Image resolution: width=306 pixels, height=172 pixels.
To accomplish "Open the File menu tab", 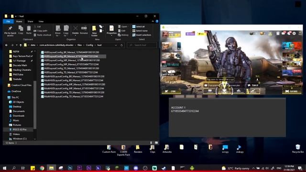I will point(8,21).
